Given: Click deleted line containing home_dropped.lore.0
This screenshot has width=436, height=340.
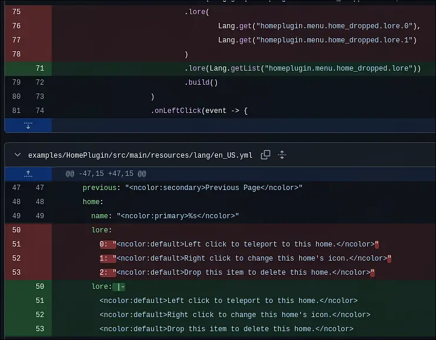Looking at the screenshot, I should coord(317,26).
